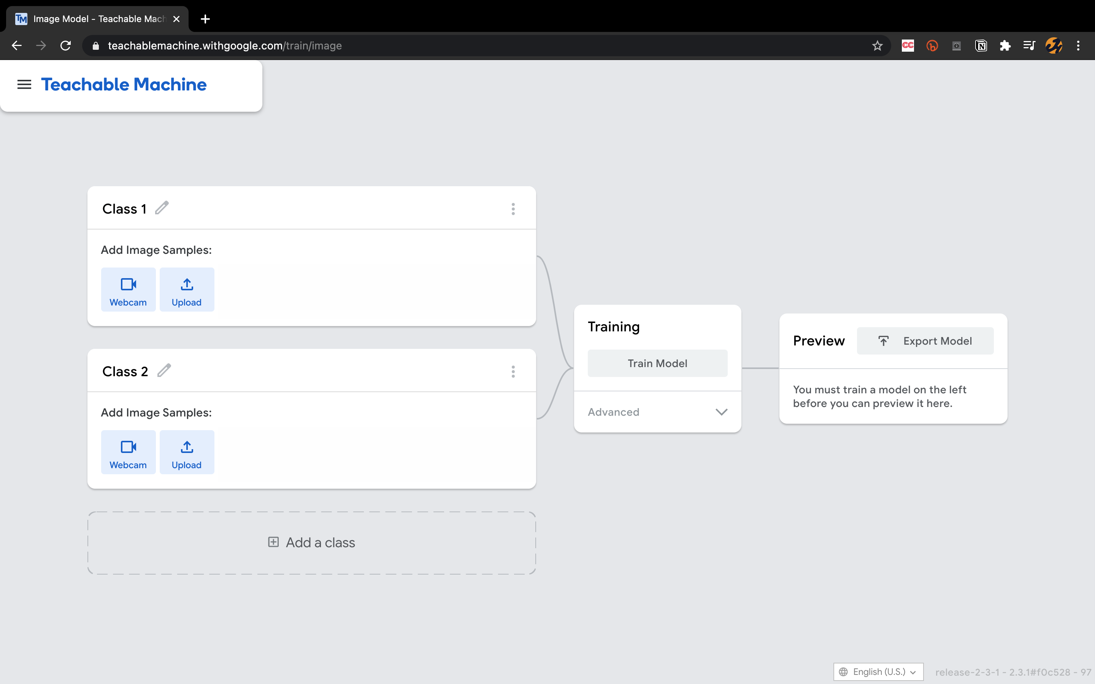Open the Chrome Extensions puzzle icon
The width and height of the screenshot is (1095, 684).
point(1005,46)
